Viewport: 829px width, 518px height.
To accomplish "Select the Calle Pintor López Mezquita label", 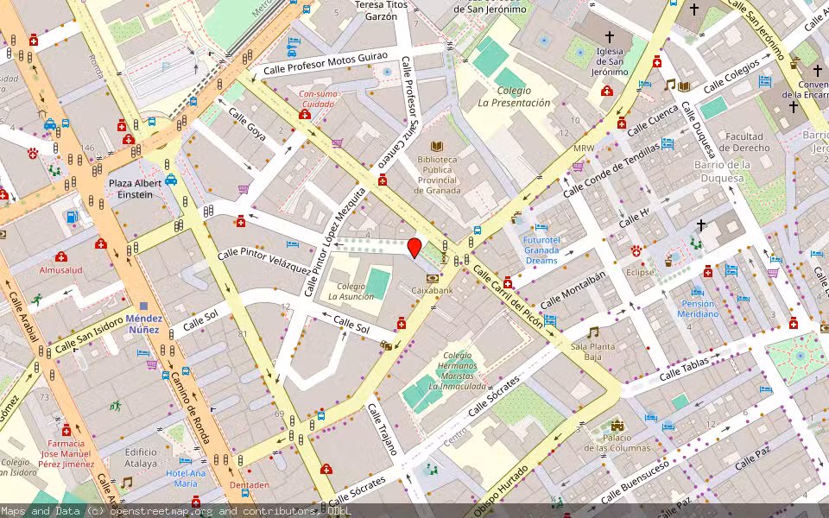I will 335,242.
